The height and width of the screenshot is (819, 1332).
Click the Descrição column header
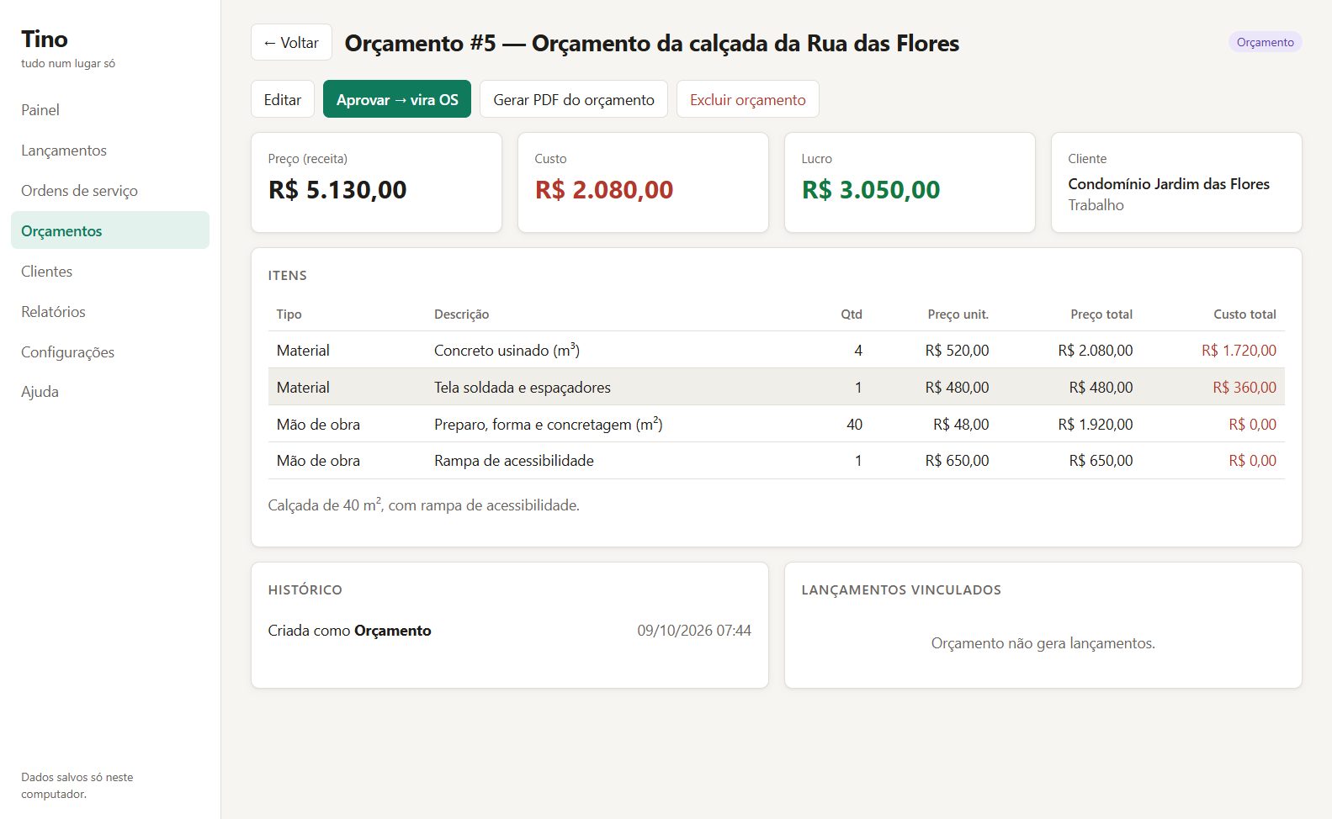coord(461,314)
